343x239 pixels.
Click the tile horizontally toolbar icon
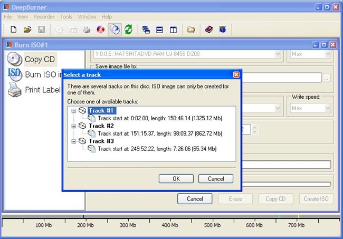159,30
